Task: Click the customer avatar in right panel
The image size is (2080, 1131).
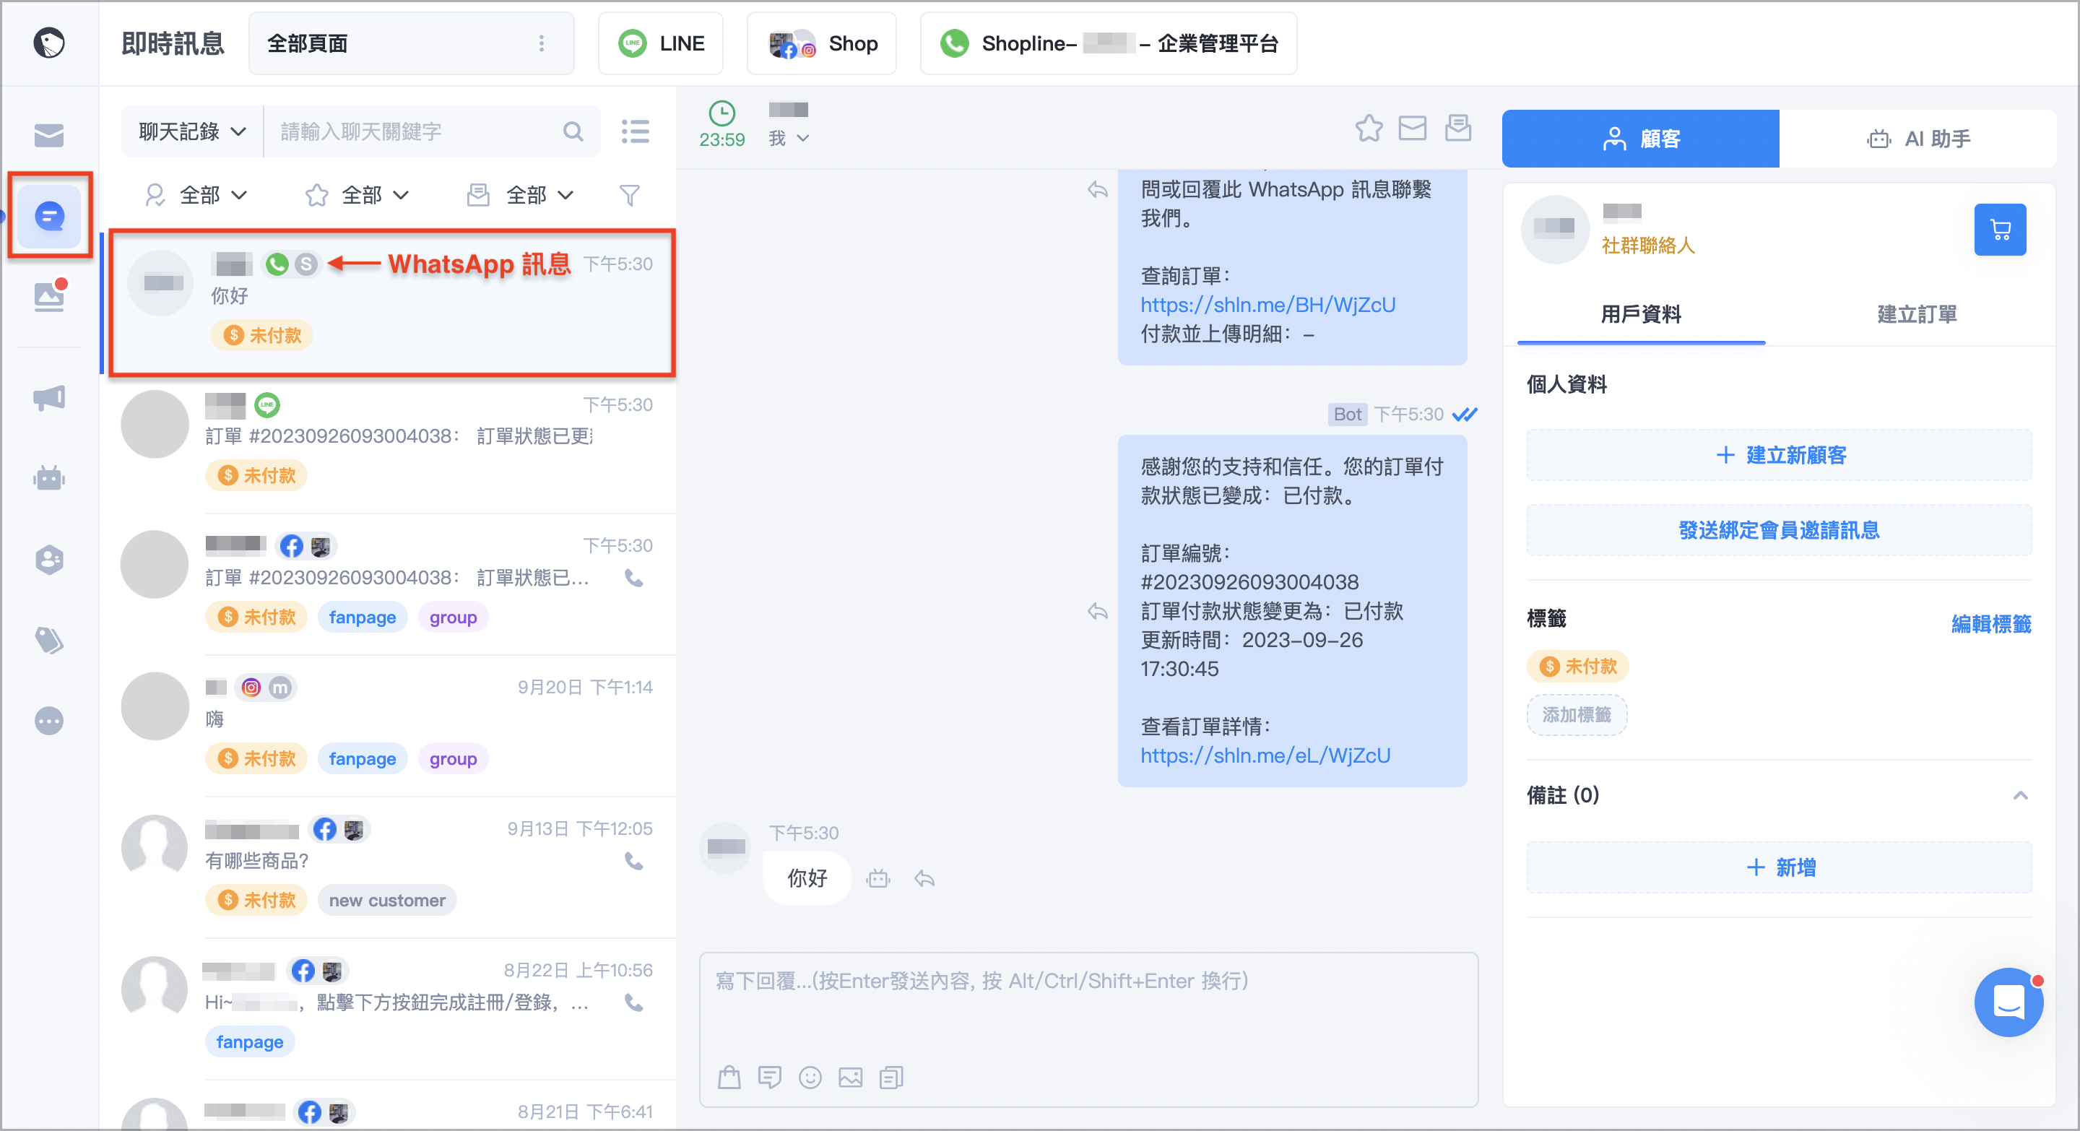Action: pos(1554,228)
